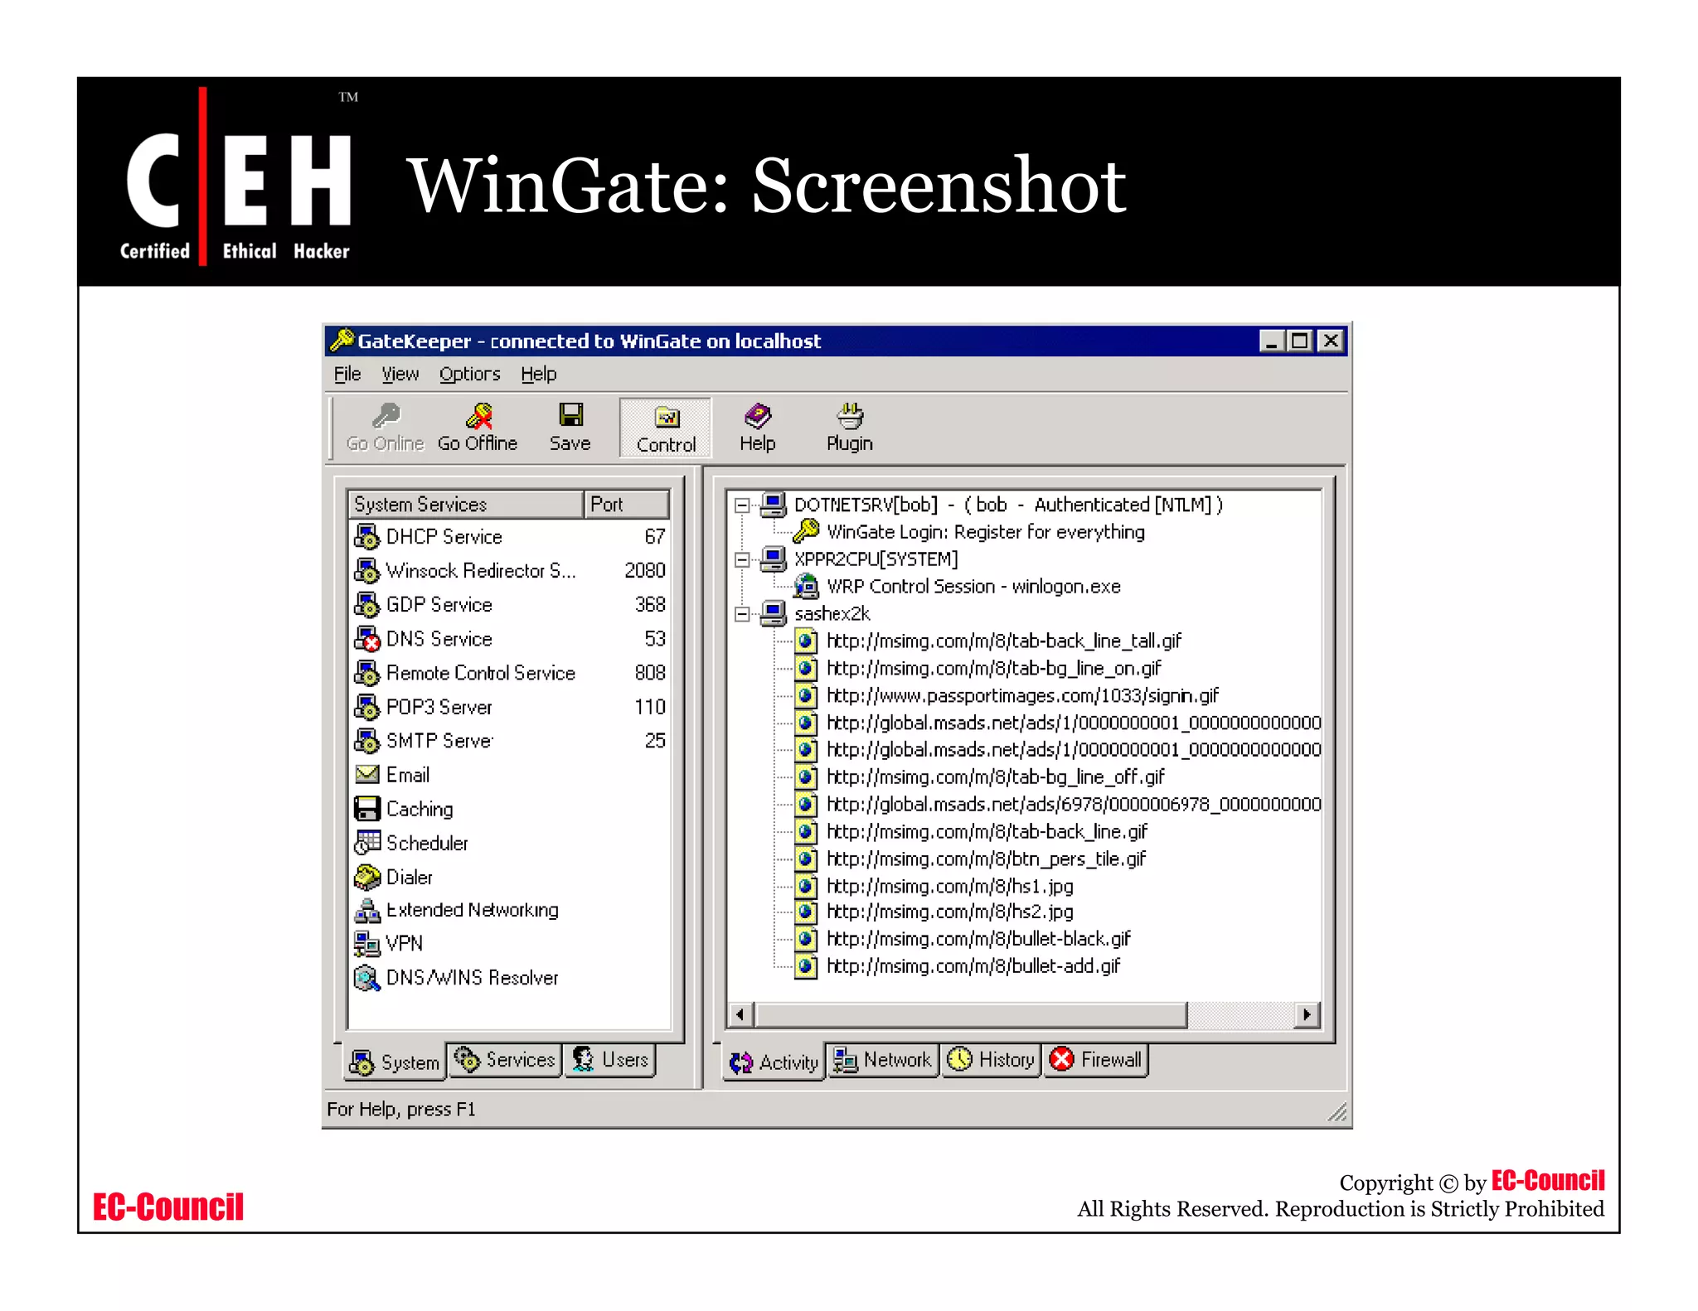Click the GateKeeper key icon in title bar
This screenshot has width=1698, height=1311.
342,341
